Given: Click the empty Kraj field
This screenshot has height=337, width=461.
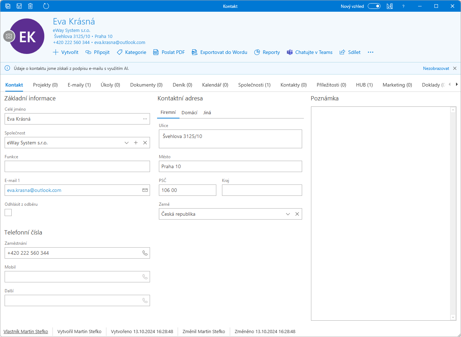Looking at the screenshot, I should coord(262,190).
